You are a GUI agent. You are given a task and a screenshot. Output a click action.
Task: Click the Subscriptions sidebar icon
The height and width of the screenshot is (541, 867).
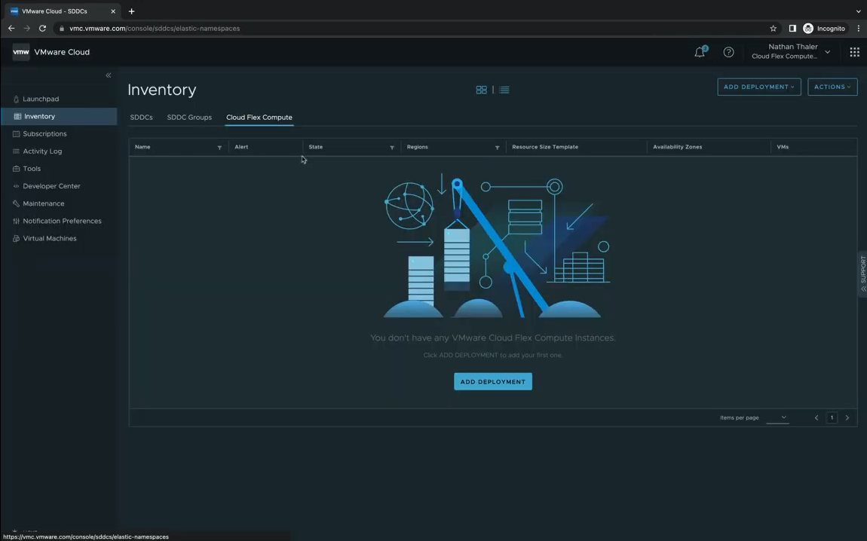coord(16,133)
